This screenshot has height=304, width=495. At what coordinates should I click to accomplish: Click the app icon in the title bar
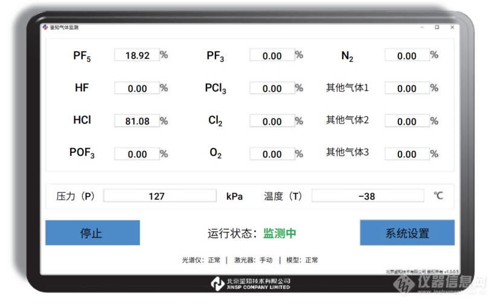[45, 27]
